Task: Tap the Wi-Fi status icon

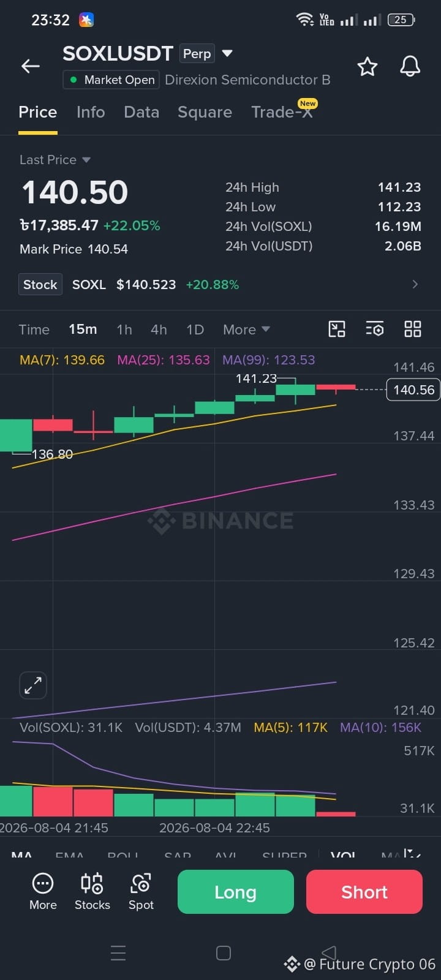Action: point(305,20)
